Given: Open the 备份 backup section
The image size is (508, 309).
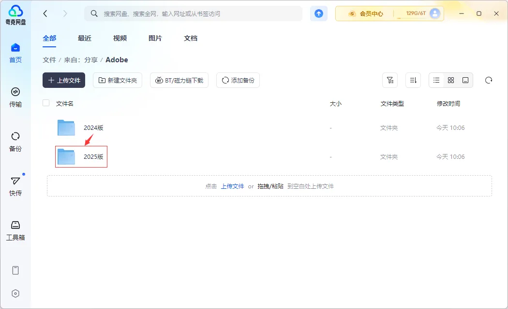Looking at the screenshot, I should [x=15, y=142].
